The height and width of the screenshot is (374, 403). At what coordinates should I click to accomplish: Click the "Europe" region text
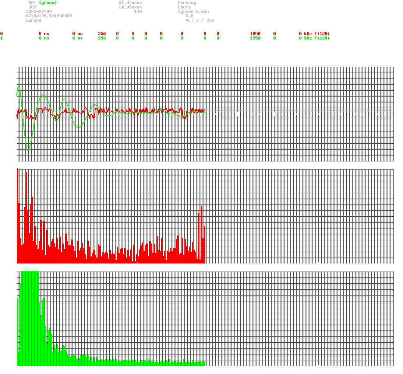point(33,20)
